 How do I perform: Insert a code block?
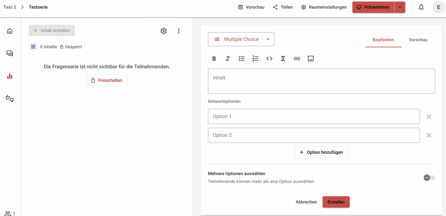[x=269, y=59]
